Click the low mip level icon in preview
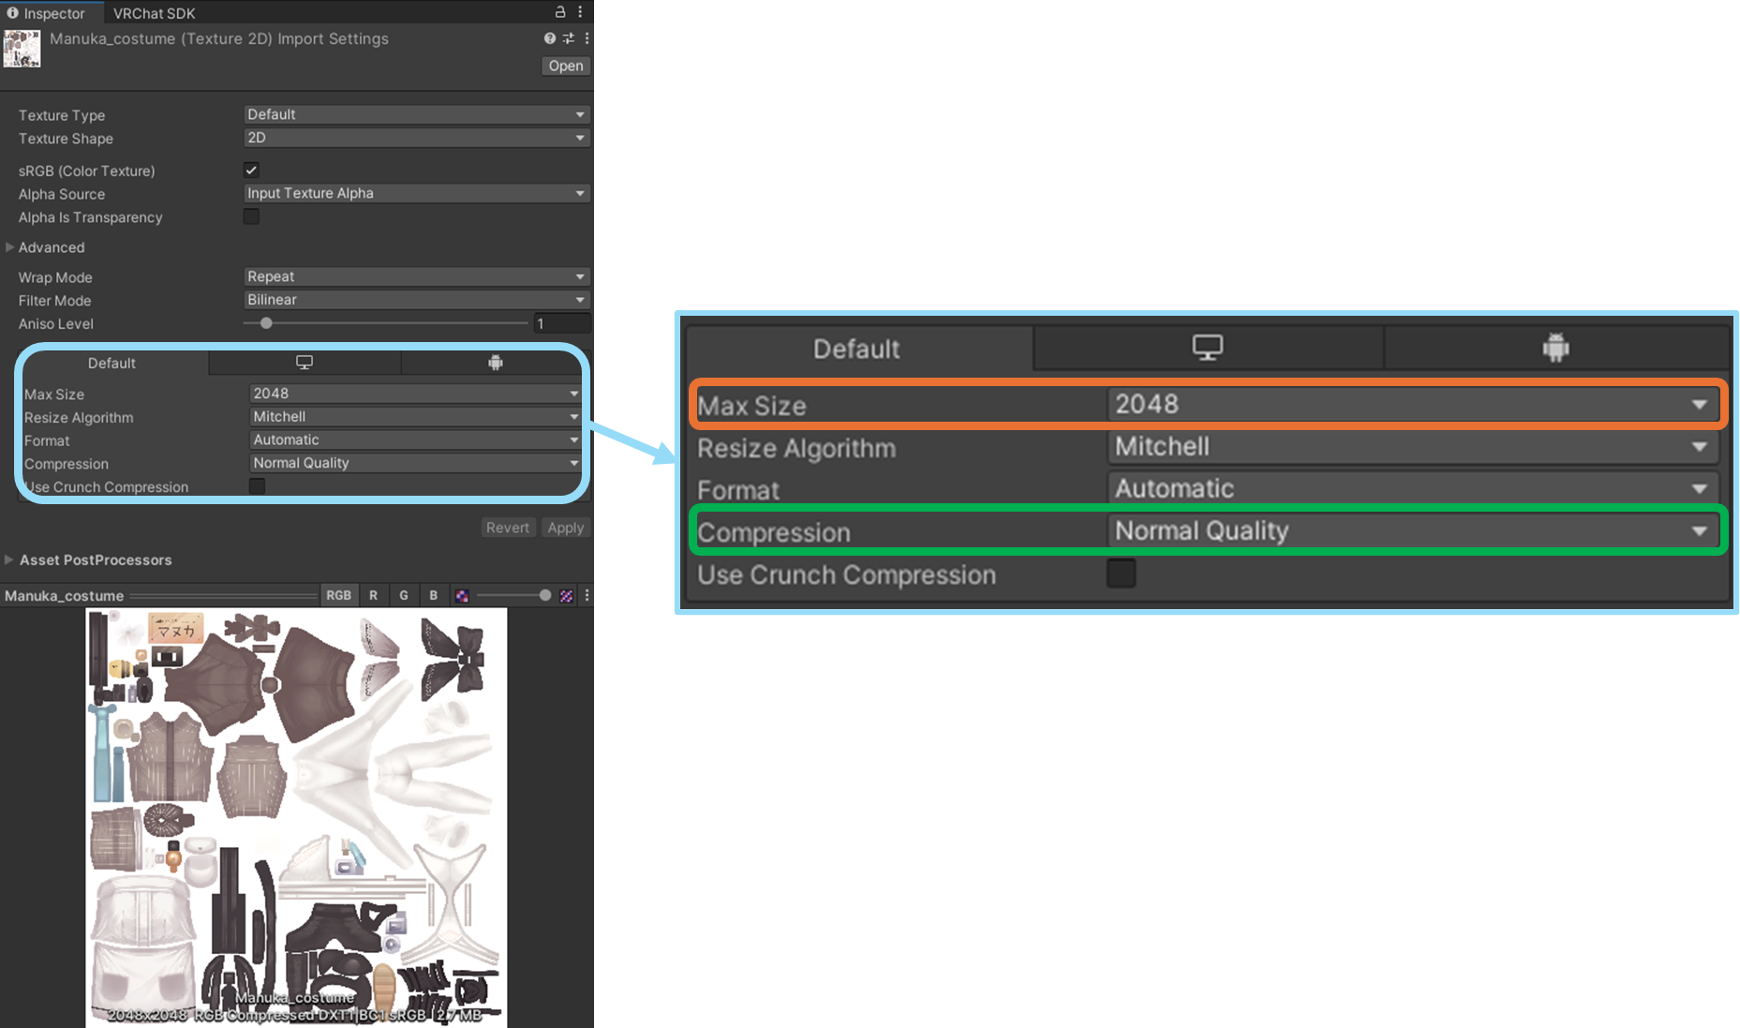The height and width of the screenshot is (1028, 1740). click(x=462, y=596)
